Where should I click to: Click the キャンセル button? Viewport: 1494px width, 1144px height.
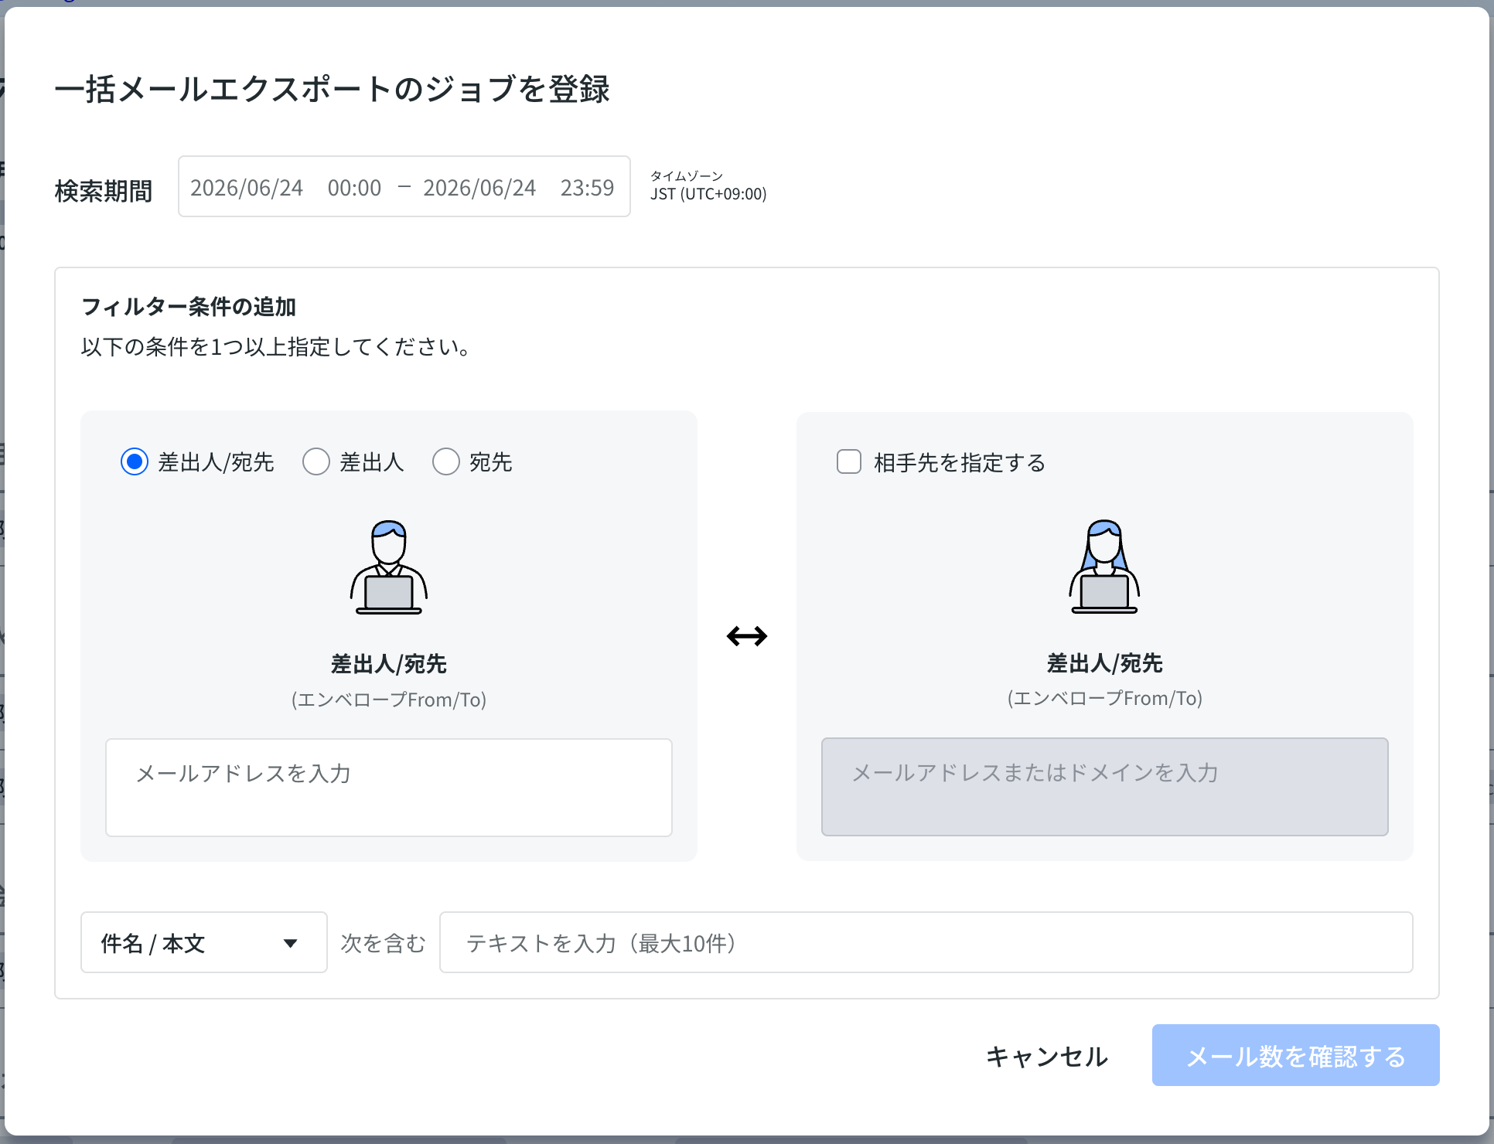1047,1056
